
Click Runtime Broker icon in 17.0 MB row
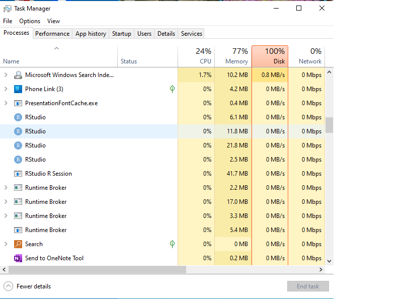(x=18, y=202)
